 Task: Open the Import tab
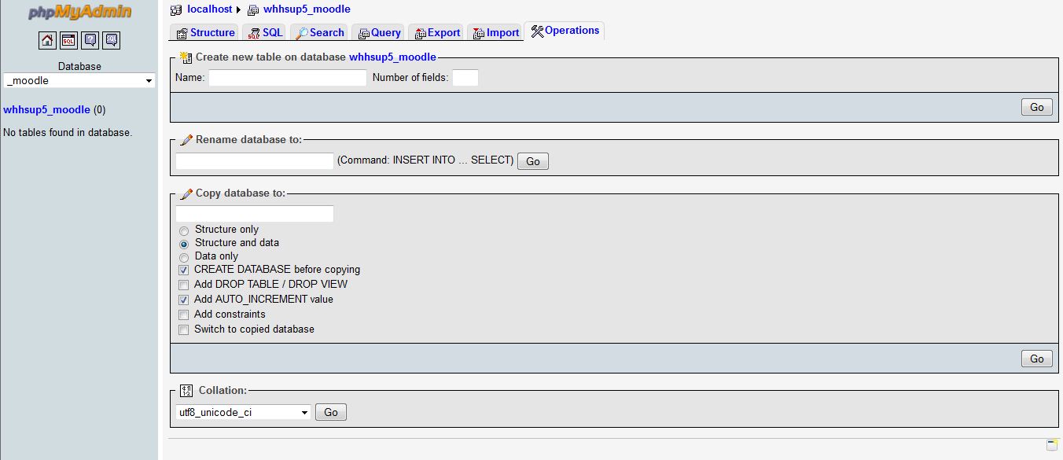click(x=495, y=32)
